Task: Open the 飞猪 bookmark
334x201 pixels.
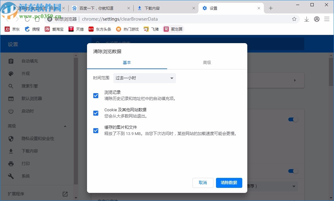Action: point(151,29)
